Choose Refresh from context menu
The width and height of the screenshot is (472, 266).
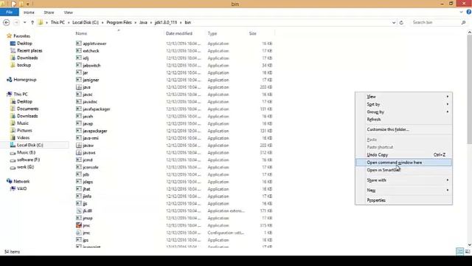[403, 120]
